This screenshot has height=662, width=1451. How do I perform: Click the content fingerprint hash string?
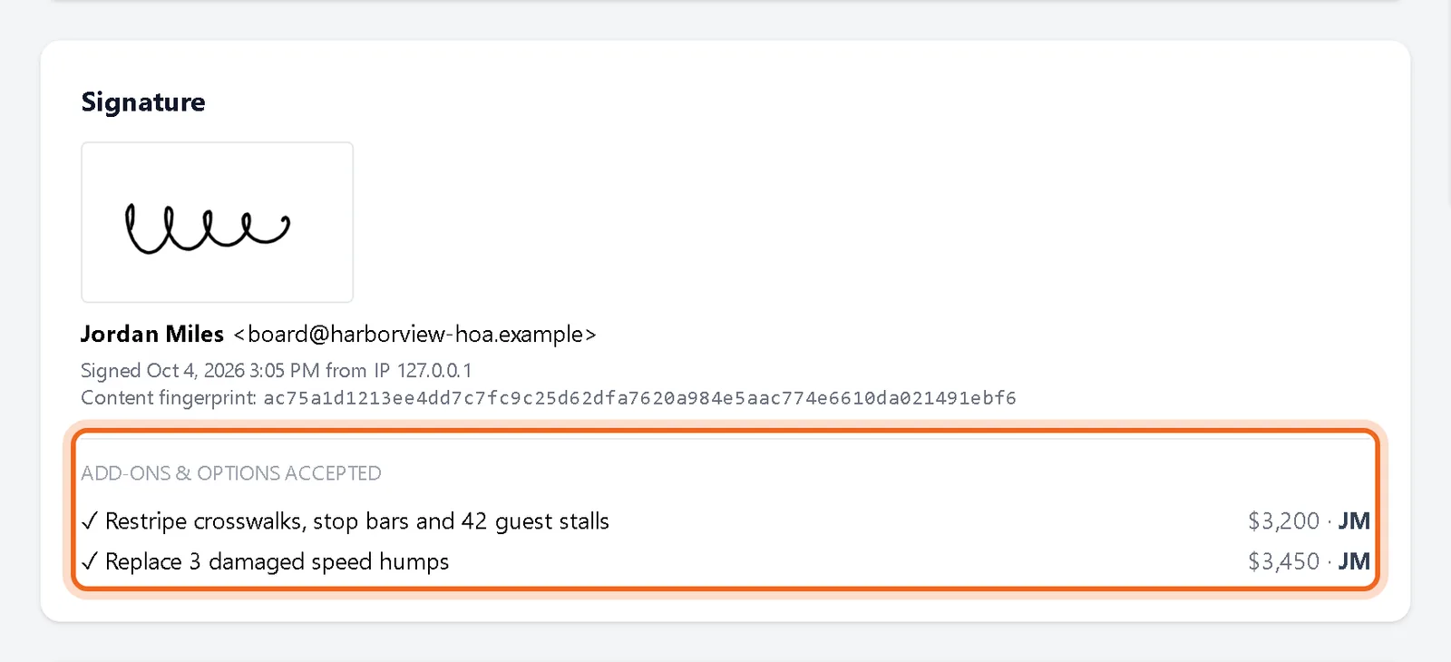639,398
